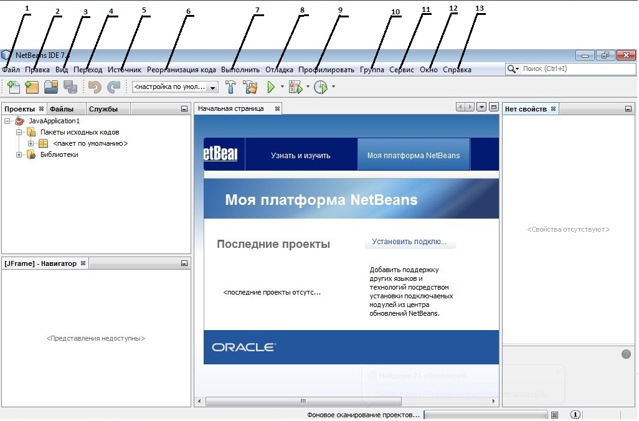Open the Узнать и изучить tab
639x421 pixels.
coord(301,155)
